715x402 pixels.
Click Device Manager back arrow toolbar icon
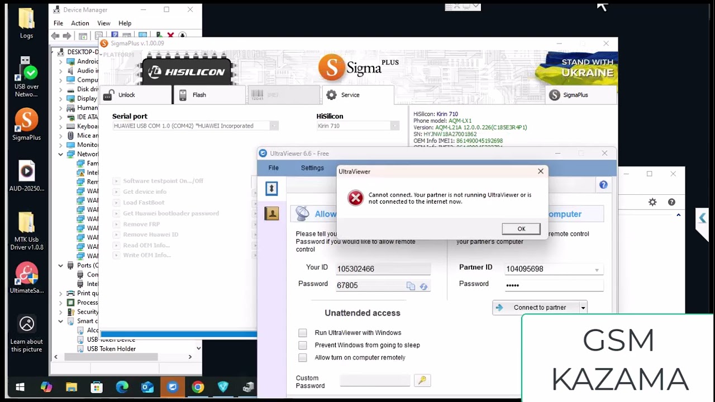point(55,36)
